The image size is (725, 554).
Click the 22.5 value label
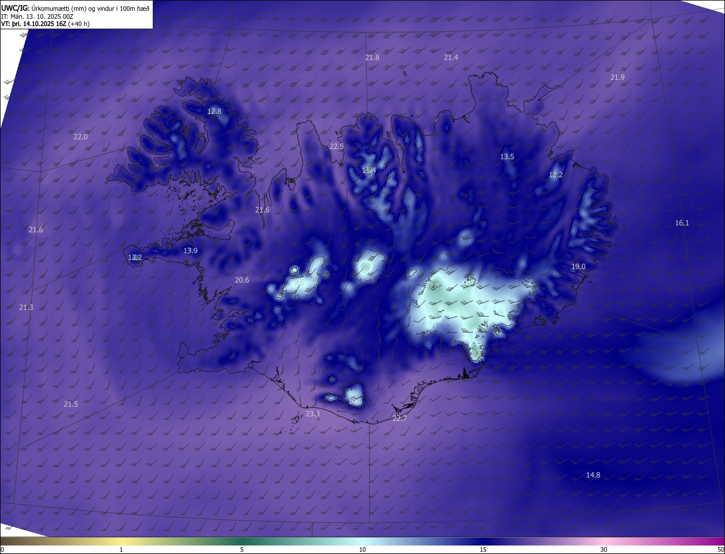click(336, 146)
